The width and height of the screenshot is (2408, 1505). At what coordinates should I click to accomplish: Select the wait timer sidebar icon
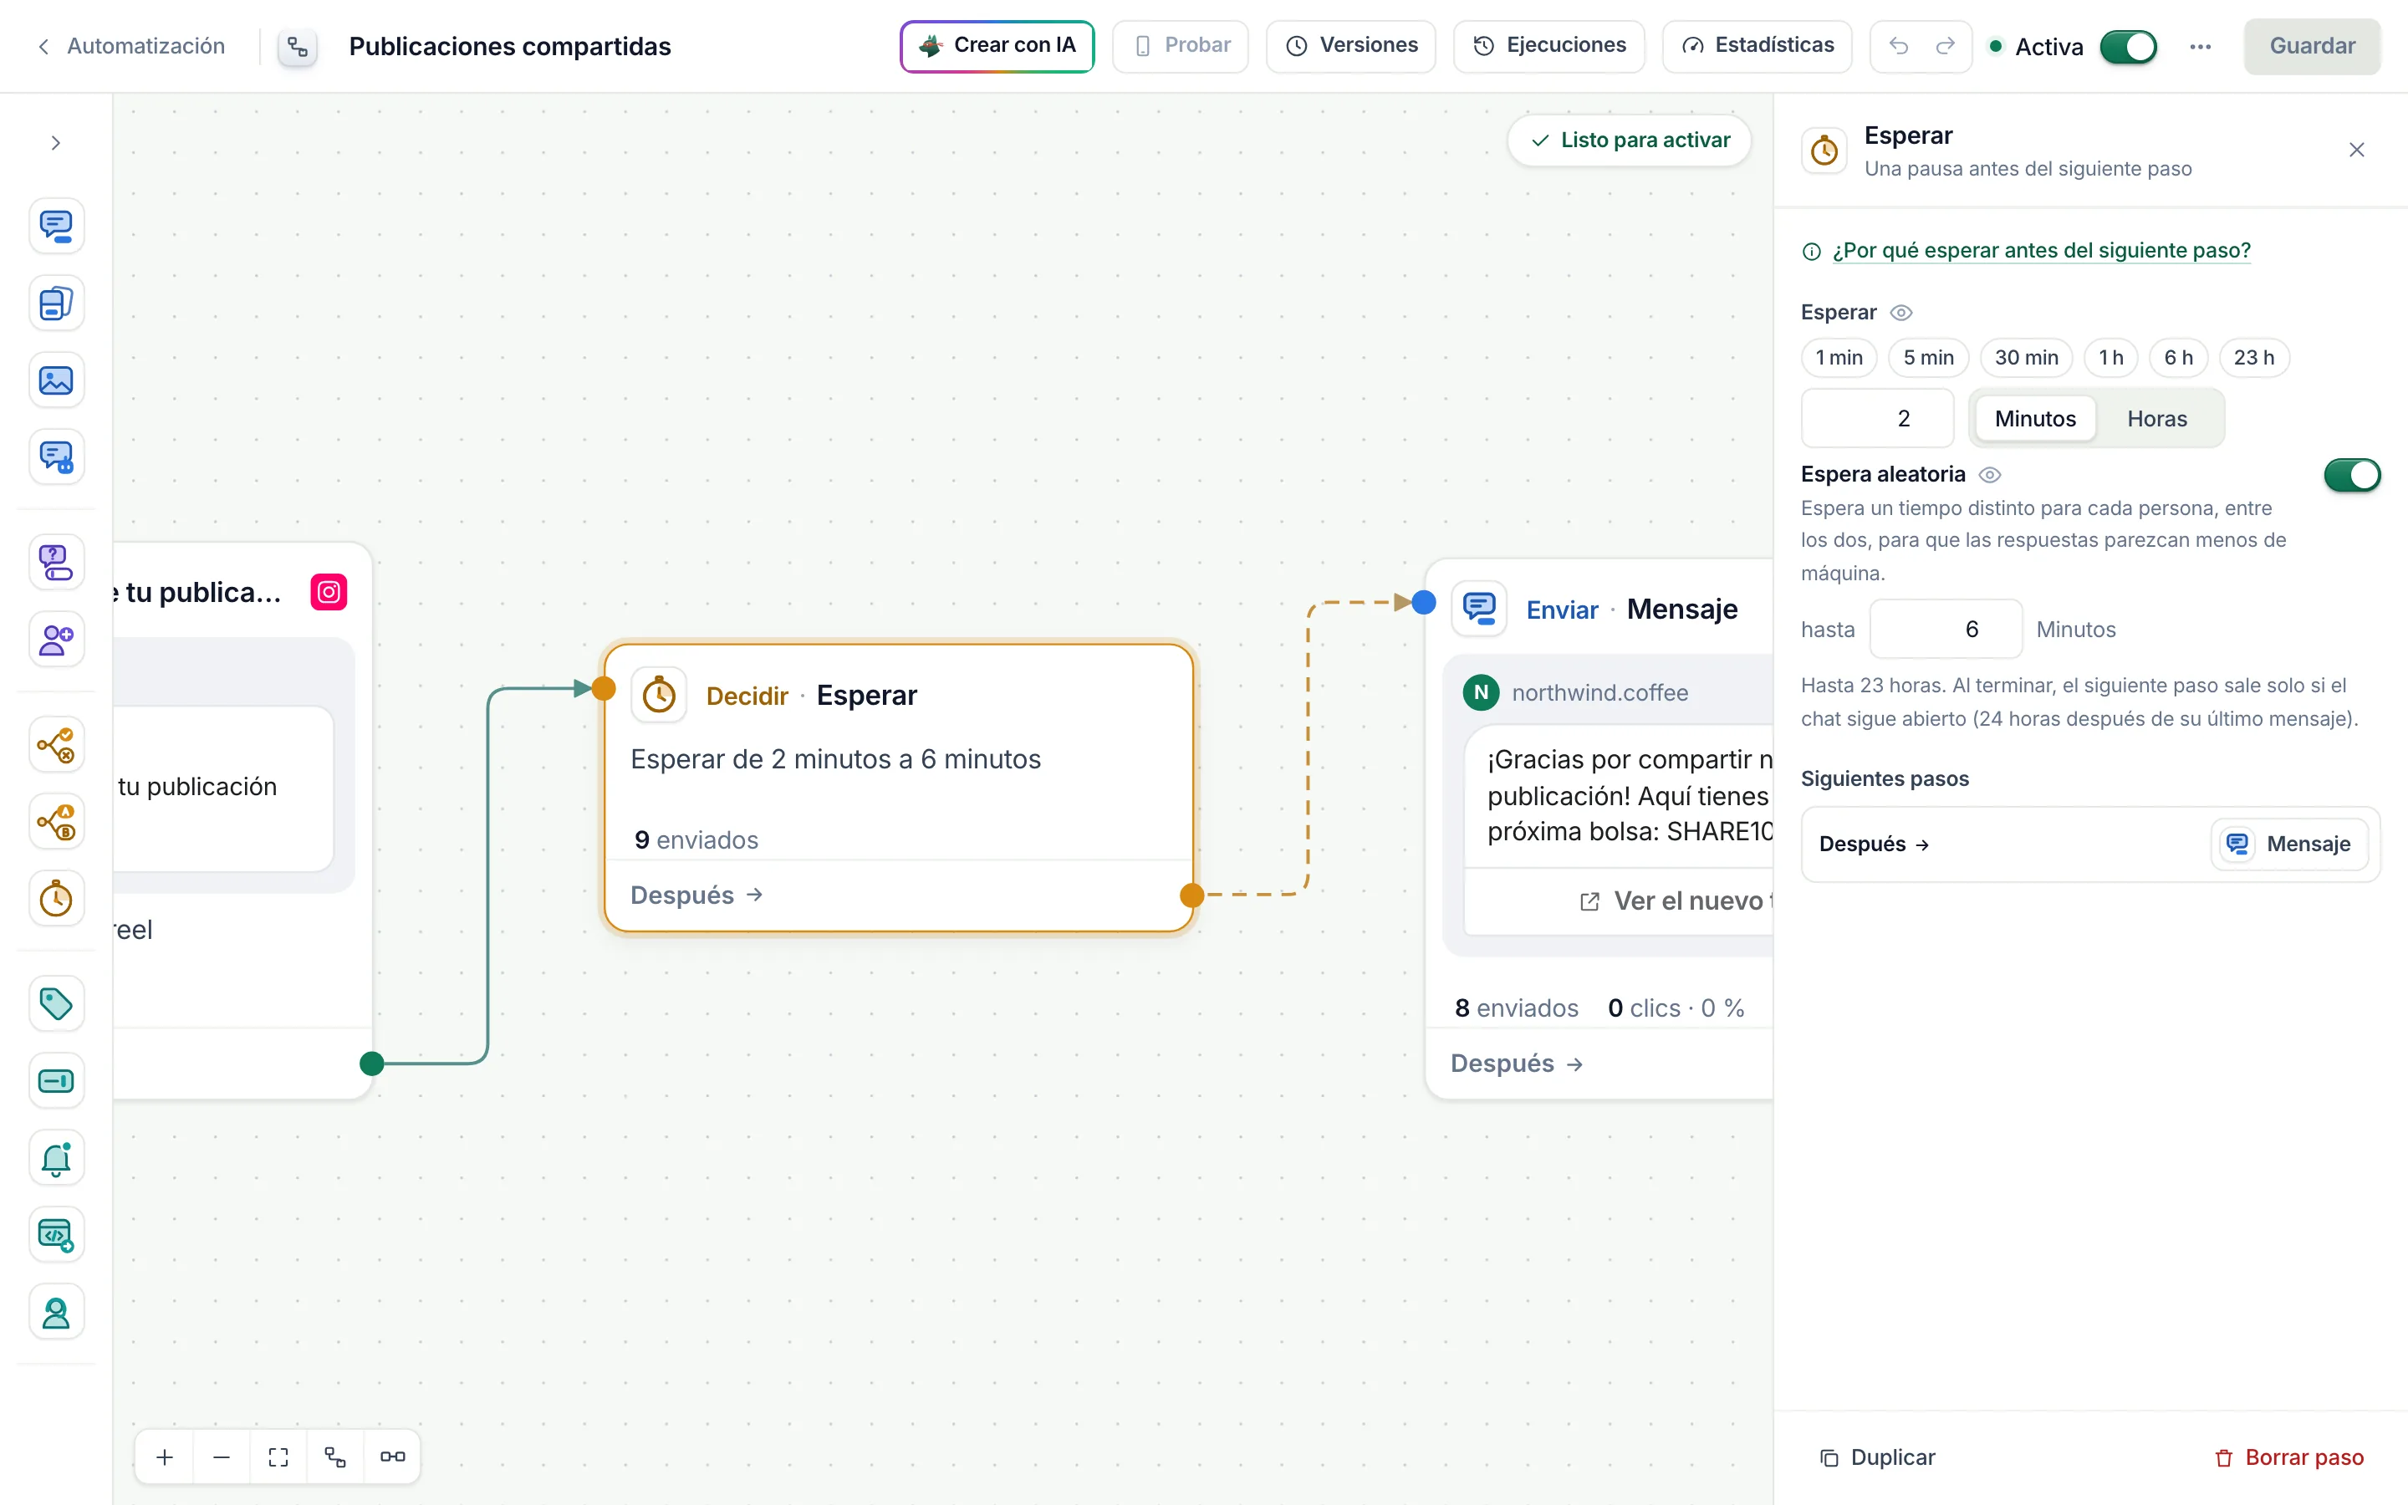pos(56,899)
